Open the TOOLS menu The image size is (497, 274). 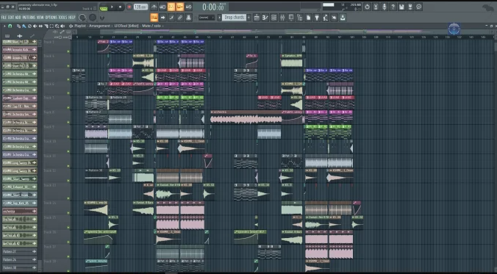(62, 18)
